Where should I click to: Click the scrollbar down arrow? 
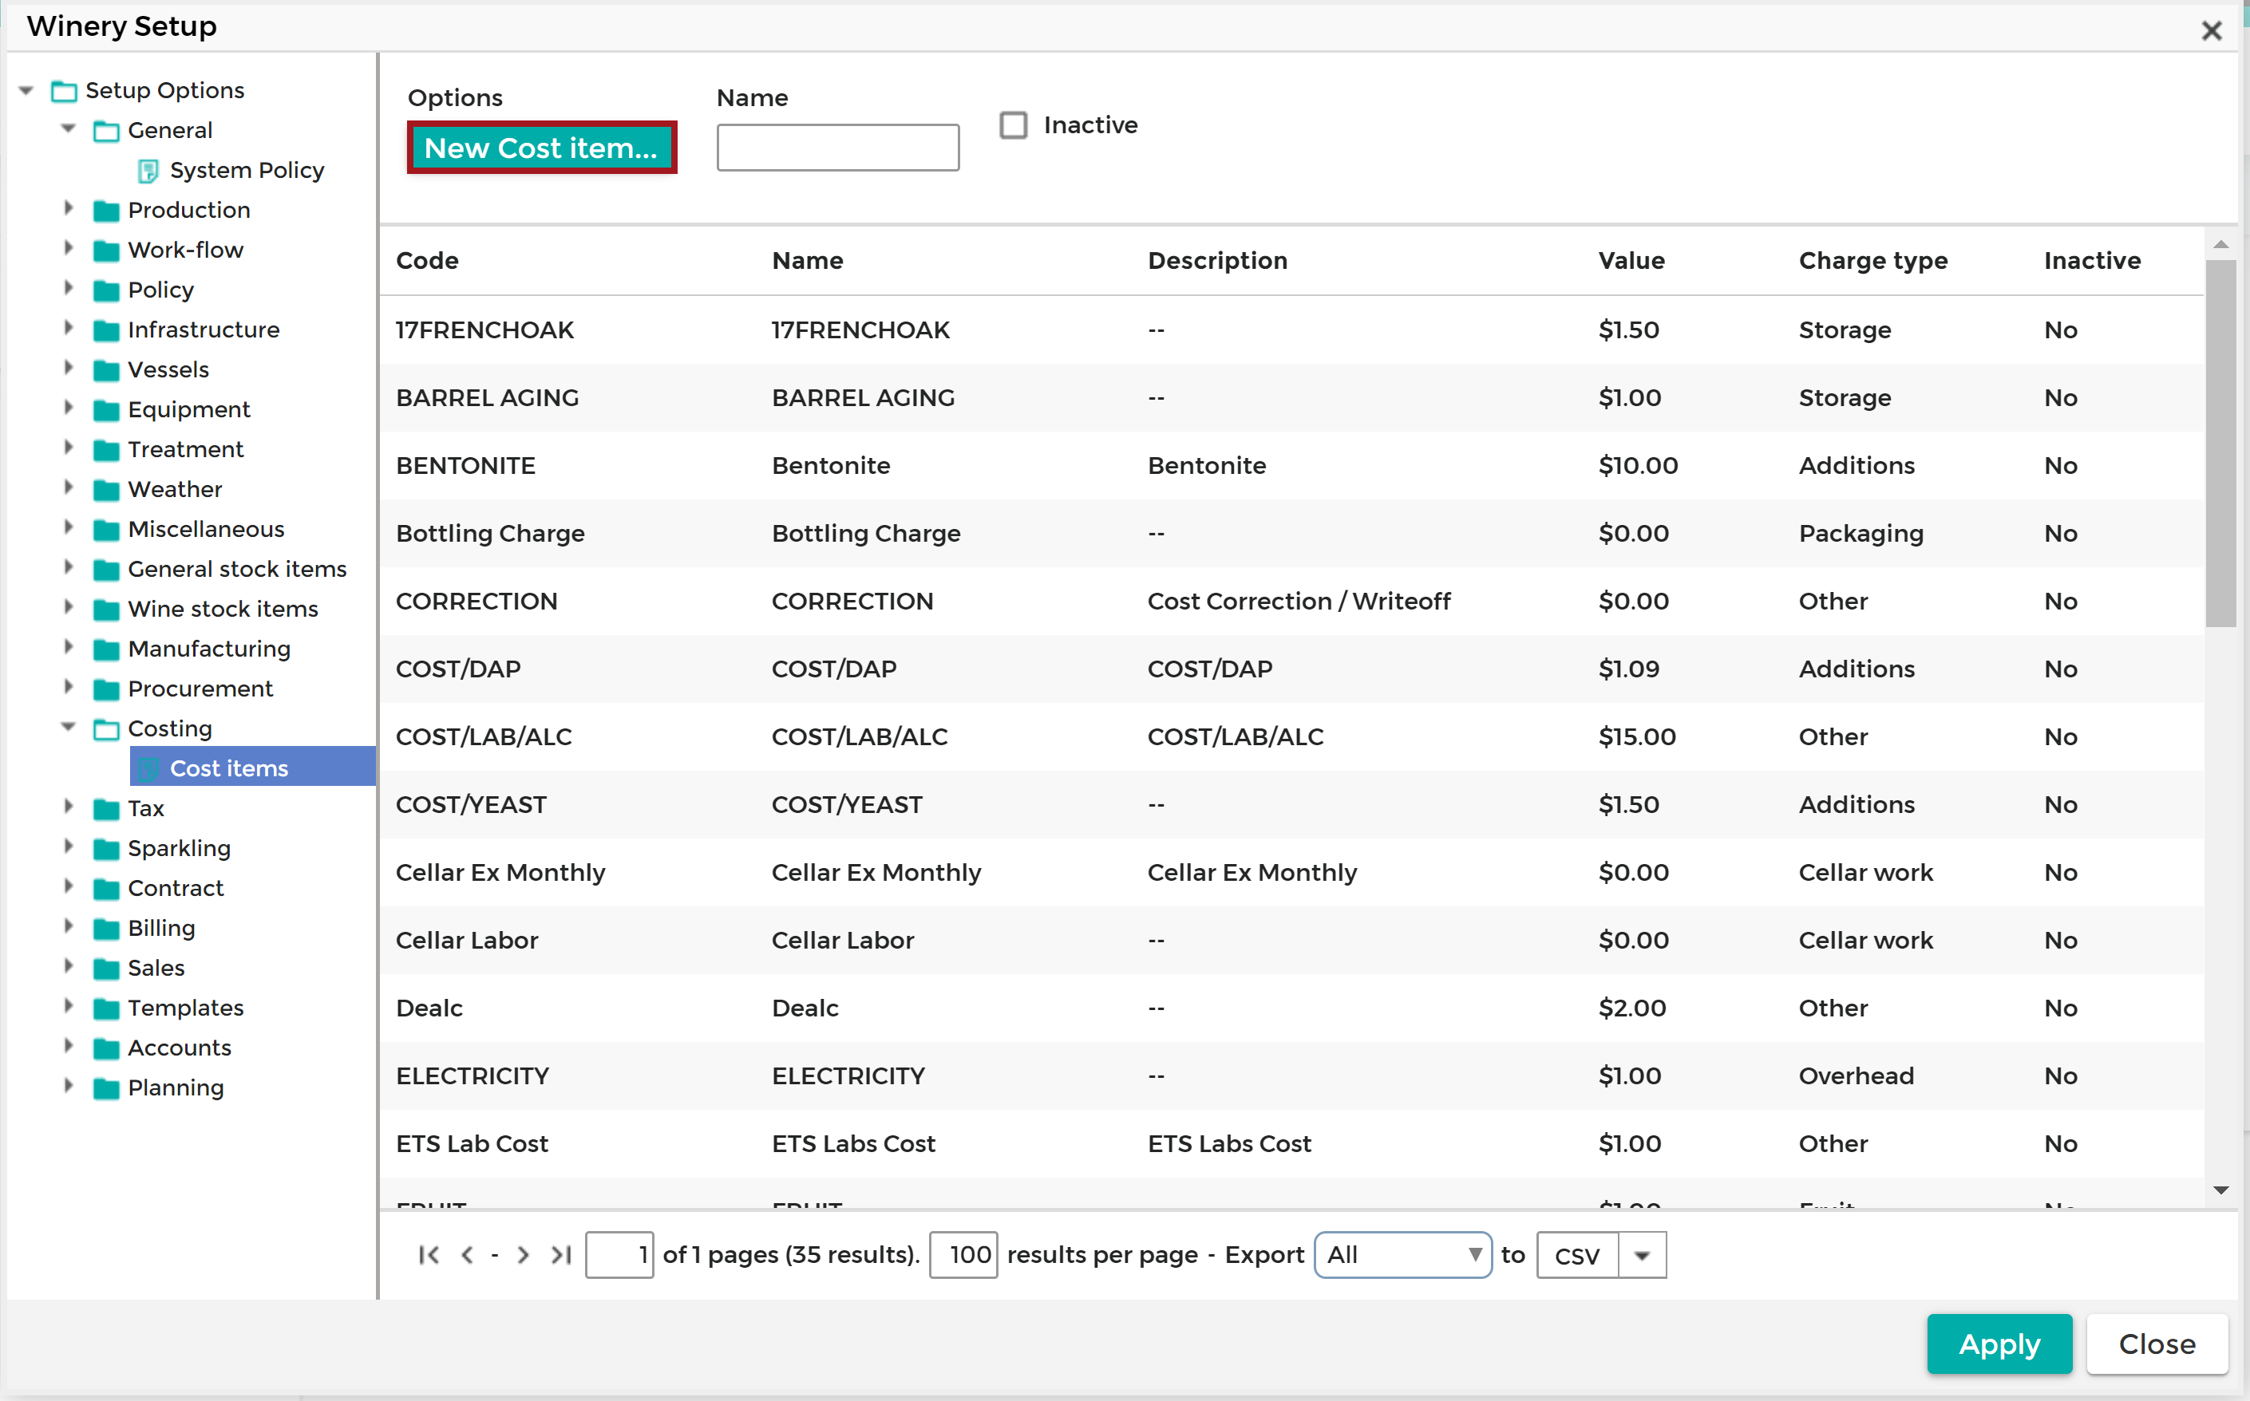tap(2221, 1190)
